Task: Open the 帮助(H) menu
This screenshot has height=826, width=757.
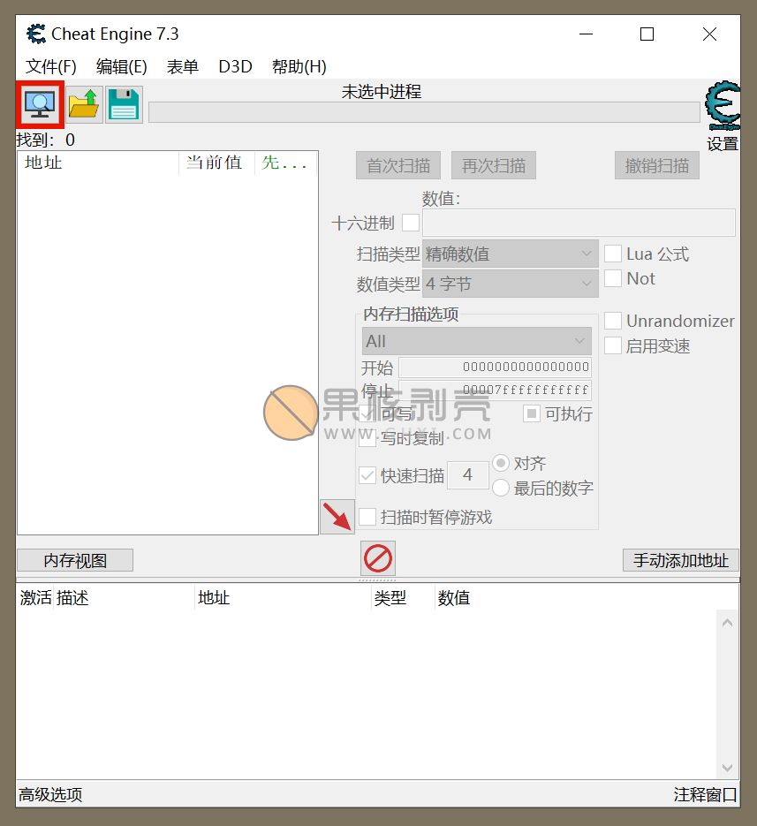Action: 299,67
